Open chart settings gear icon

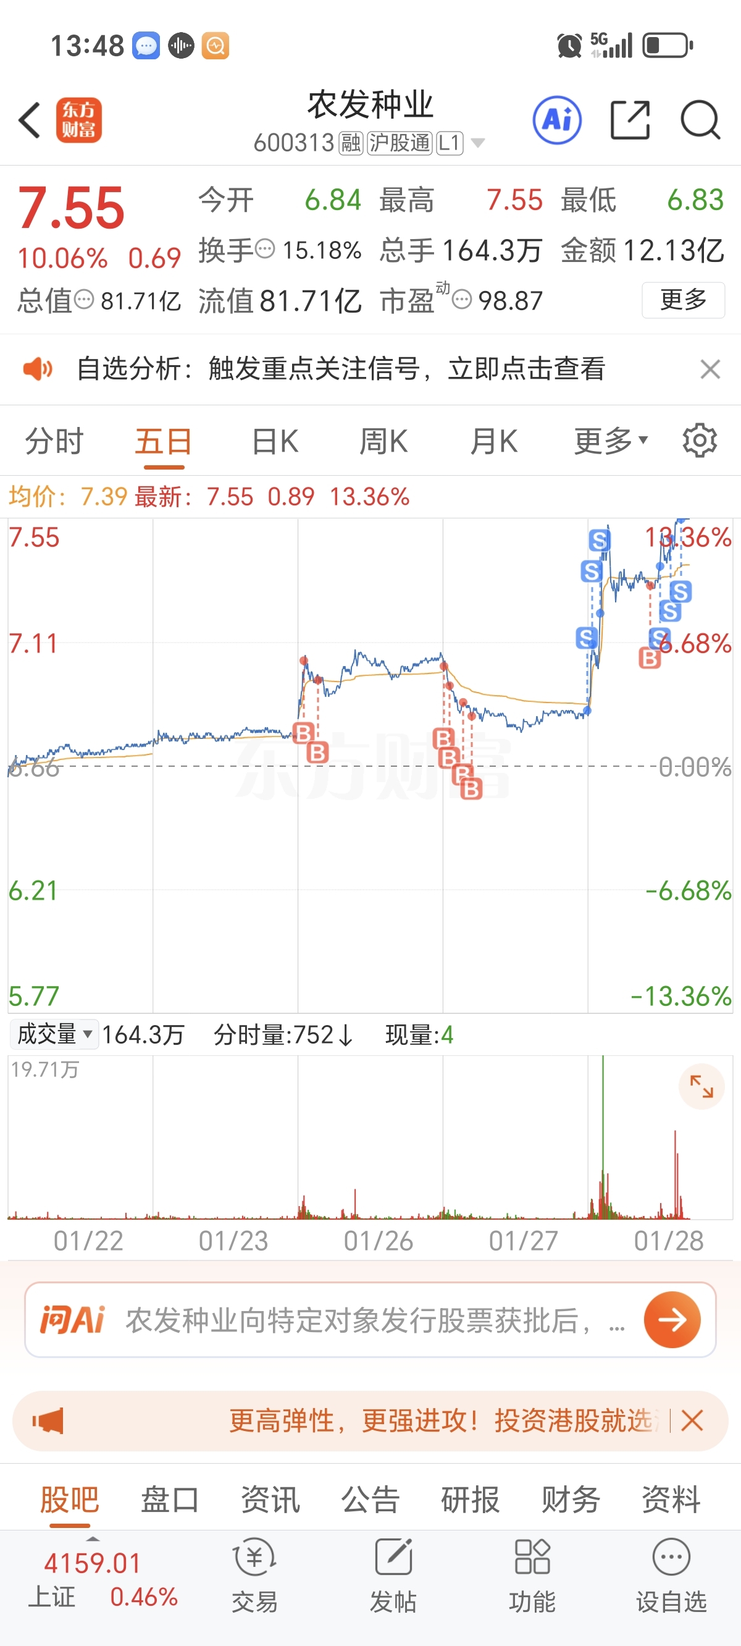pos(700,441)
